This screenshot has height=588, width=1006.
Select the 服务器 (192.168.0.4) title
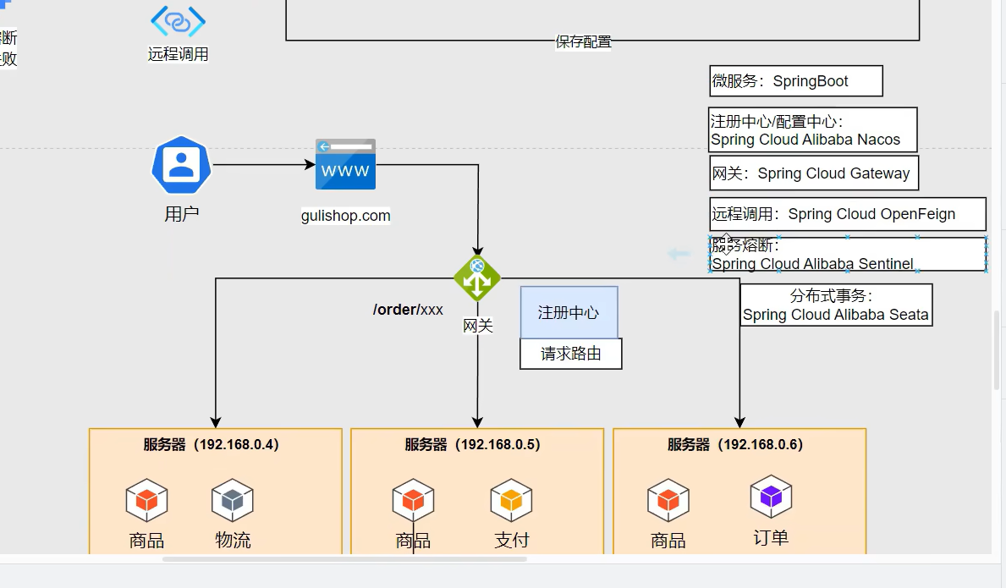tap(211, 444)
